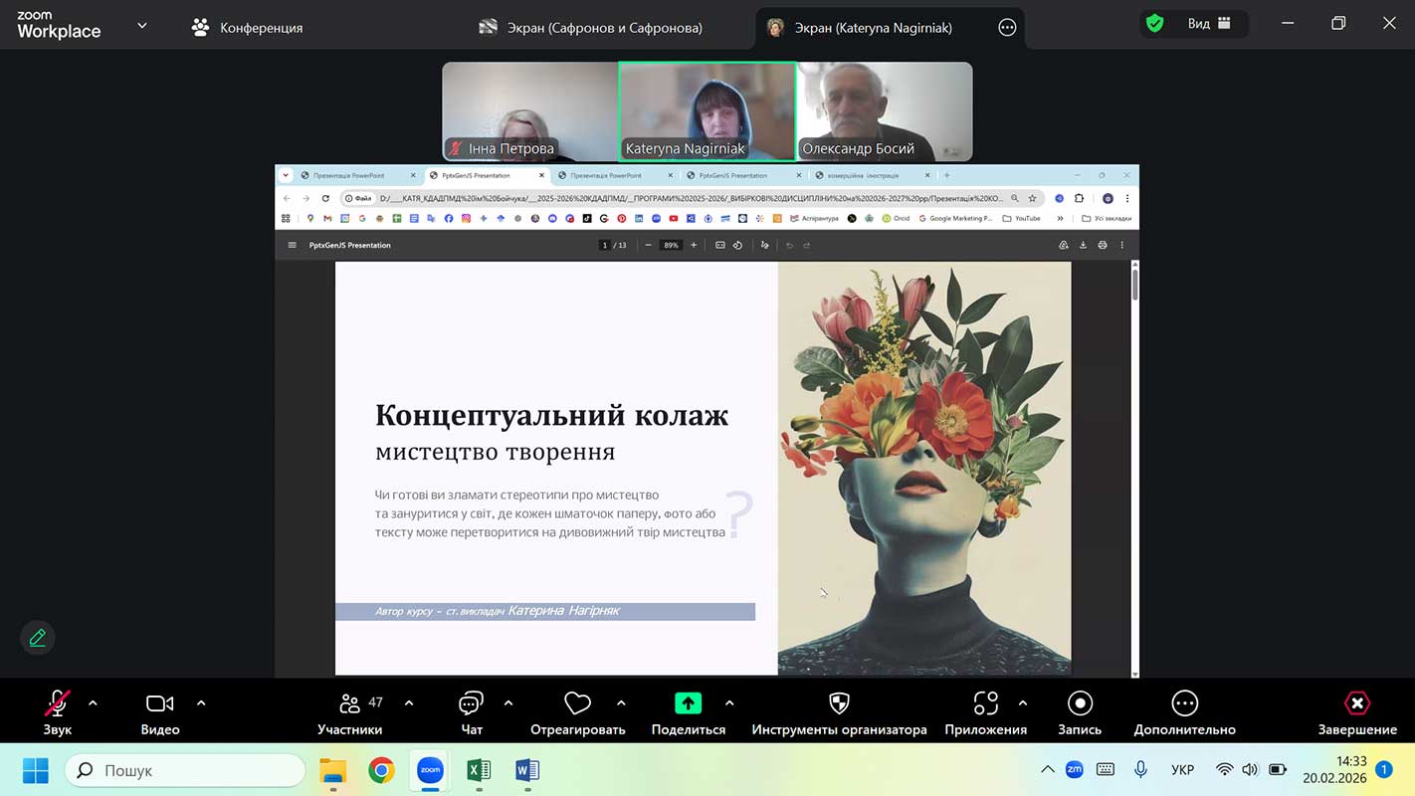Image resolution: width=1415 pixels, height=796 pixels.
Task: Expand audio options arrow next to Звук
Action: point(93,703)
